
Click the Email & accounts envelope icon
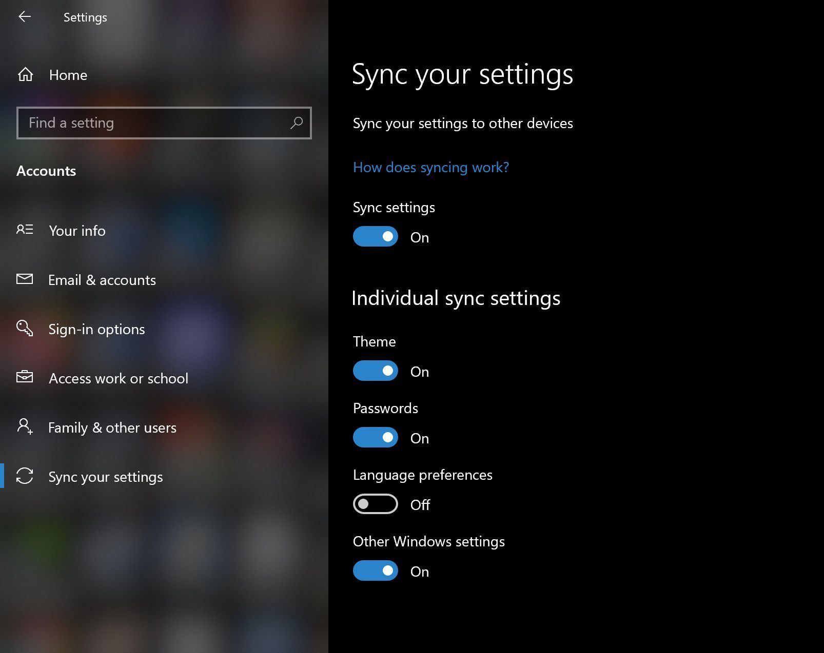25,279
